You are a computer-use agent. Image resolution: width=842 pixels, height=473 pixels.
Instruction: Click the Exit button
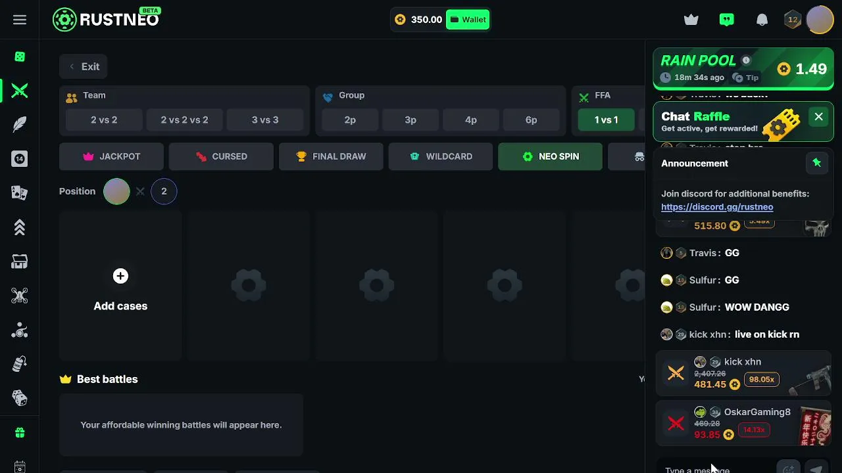84,66
